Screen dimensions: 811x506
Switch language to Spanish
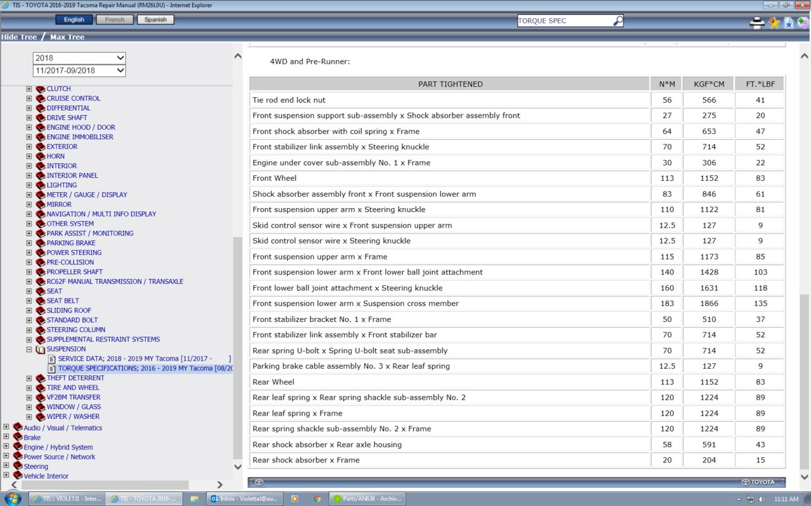point(155,20)
